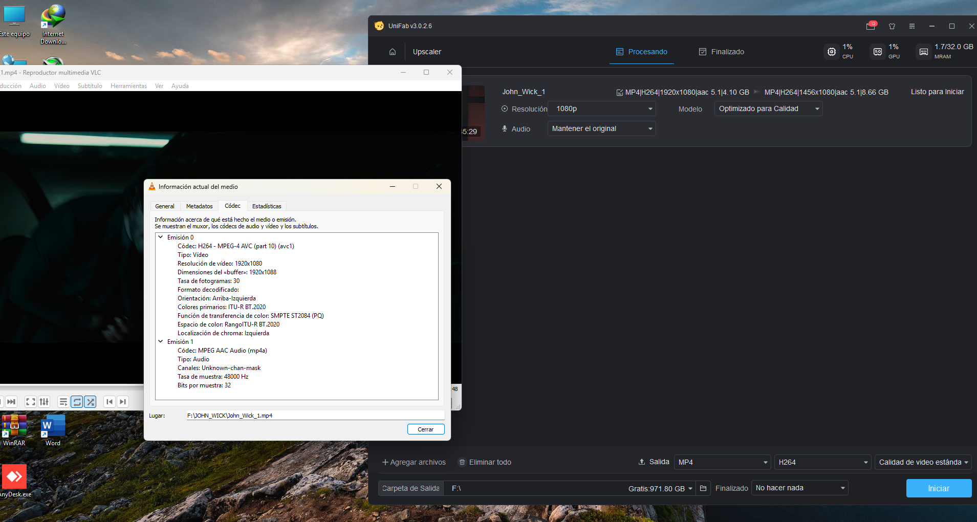The width and height of the screenshot is (977, 522).
Task: Open the 1080p resolution dropdown
Action: click(x=602, y=108)
